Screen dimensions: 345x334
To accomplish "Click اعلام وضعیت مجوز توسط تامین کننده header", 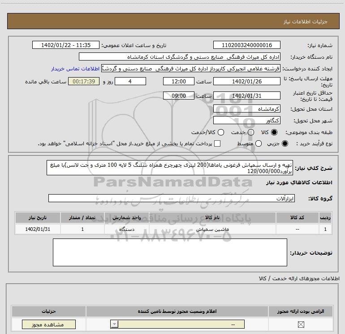I will tap(177, 311).
